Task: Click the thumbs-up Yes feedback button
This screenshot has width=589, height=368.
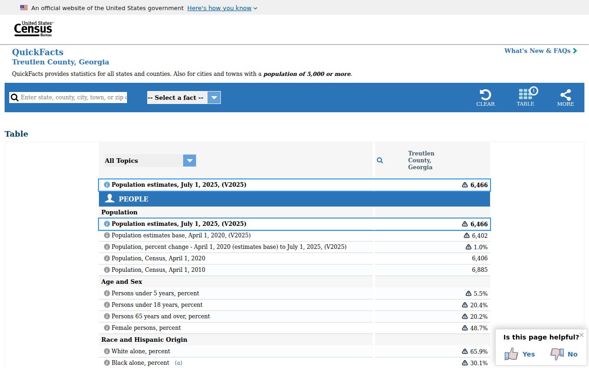Action: (x=520, y=354)
